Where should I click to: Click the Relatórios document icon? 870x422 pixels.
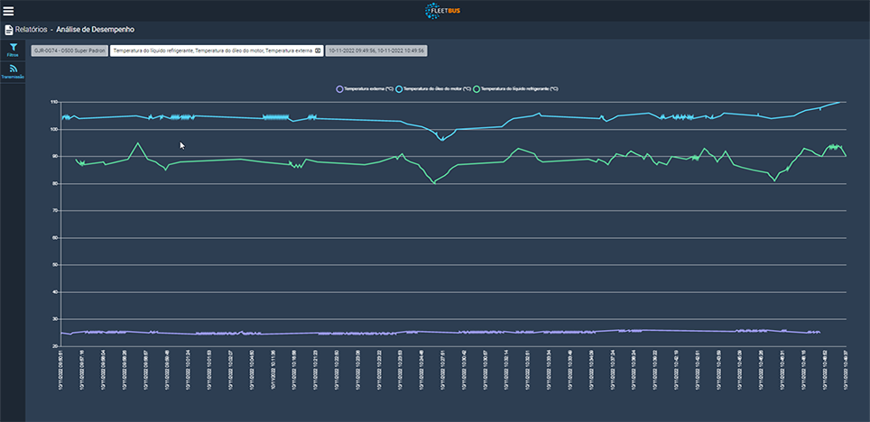[x=9, y=30]
